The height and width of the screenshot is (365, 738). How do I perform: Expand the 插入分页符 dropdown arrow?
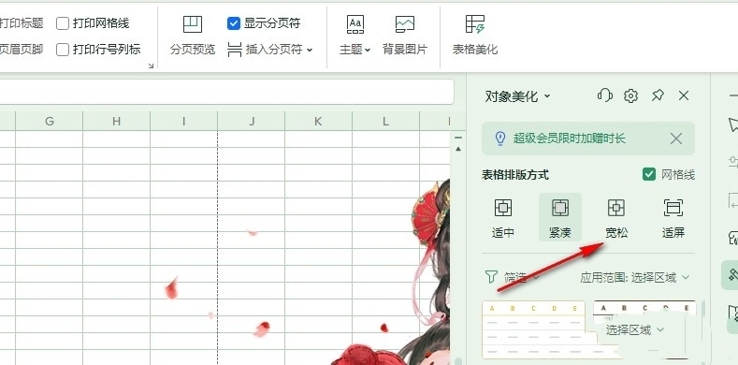[310, 50]
